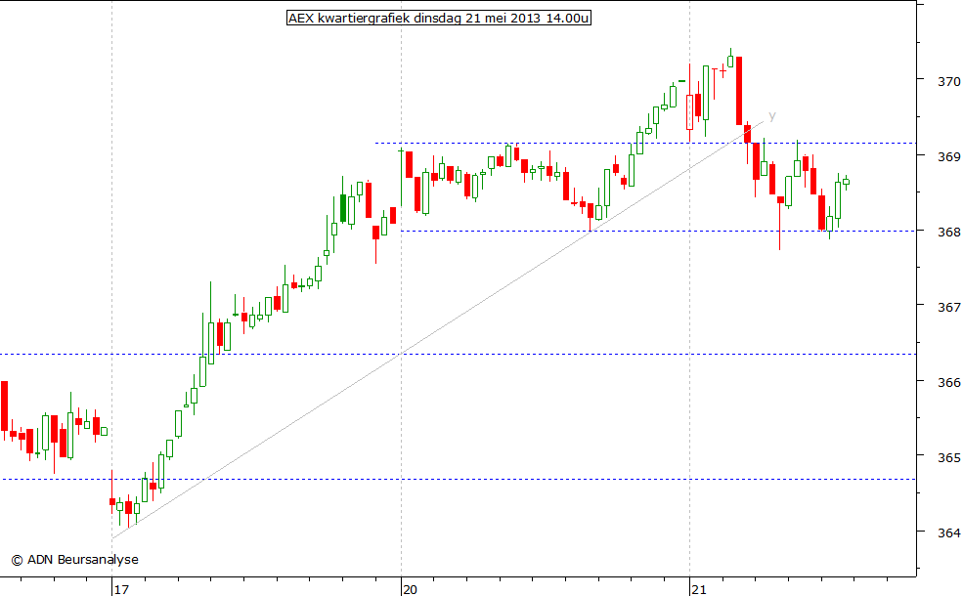This screenshot has height=596, width=963.
Task: Click the date label 17 on the time axis
Action: (121, 589)
